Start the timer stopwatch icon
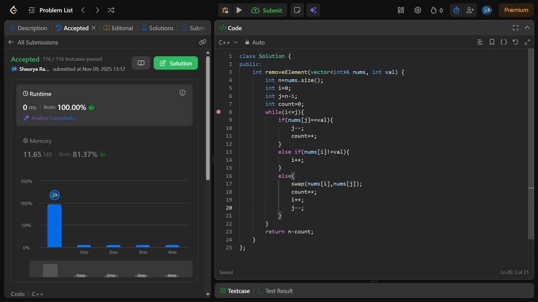 tap(456, 10)
